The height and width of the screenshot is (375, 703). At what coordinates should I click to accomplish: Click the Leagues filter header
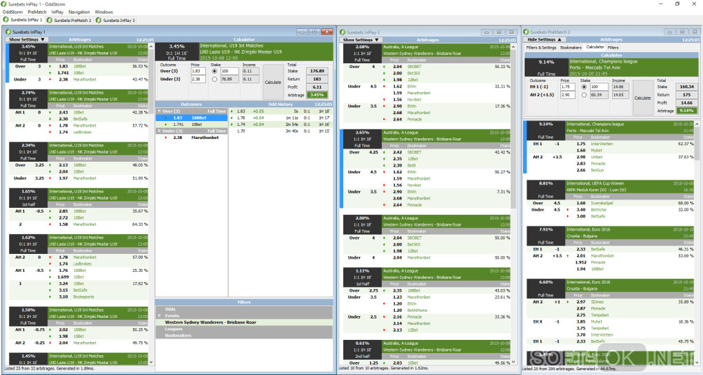coord(244,329)
